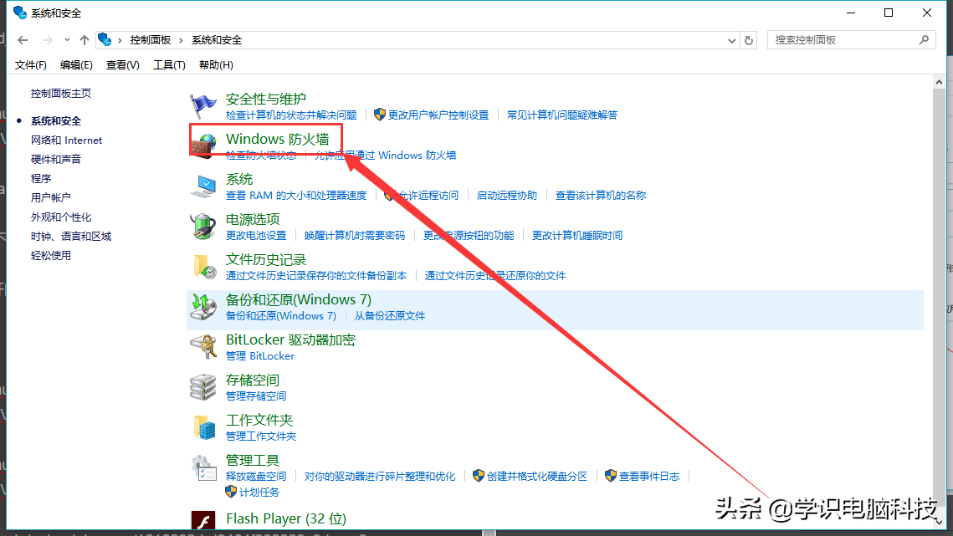Click 更改计算机睡眠时间 link
This screenshot has height=536, width=953.
[x=576, y=235]
